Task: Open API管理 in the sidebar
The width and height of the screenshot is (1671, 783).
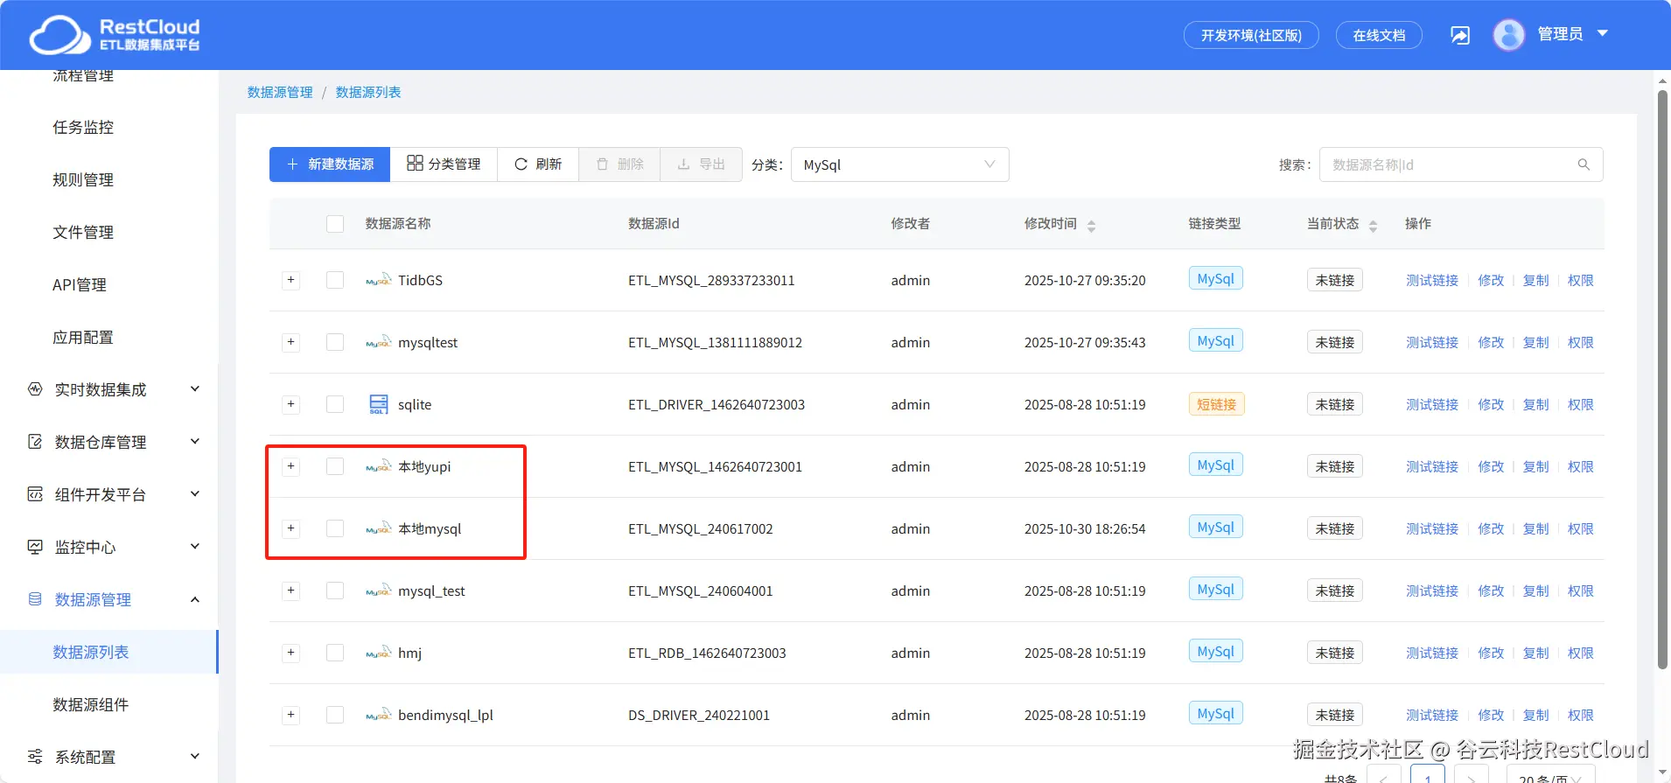Action: pos(80,285)
